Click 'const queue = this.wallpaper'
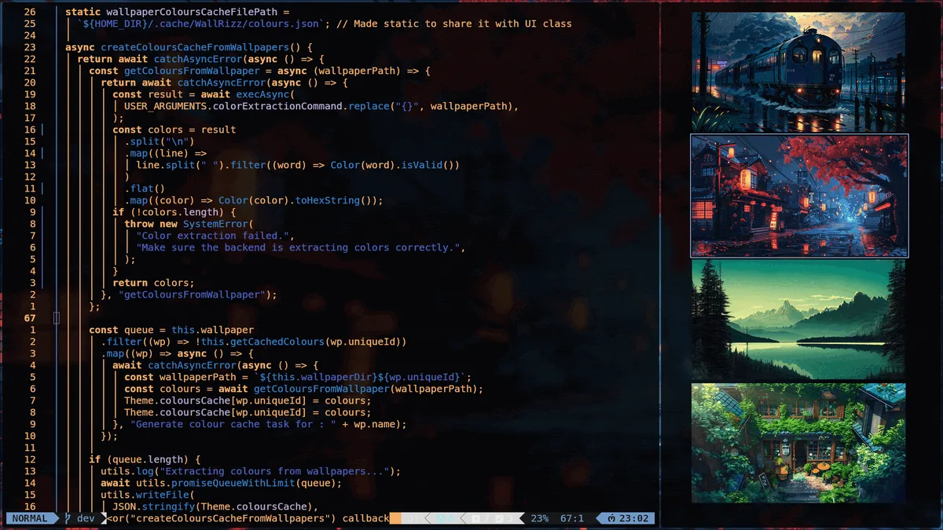Viewport: 943px width, 530px height. pyautogui.click(x=171, y=330)
